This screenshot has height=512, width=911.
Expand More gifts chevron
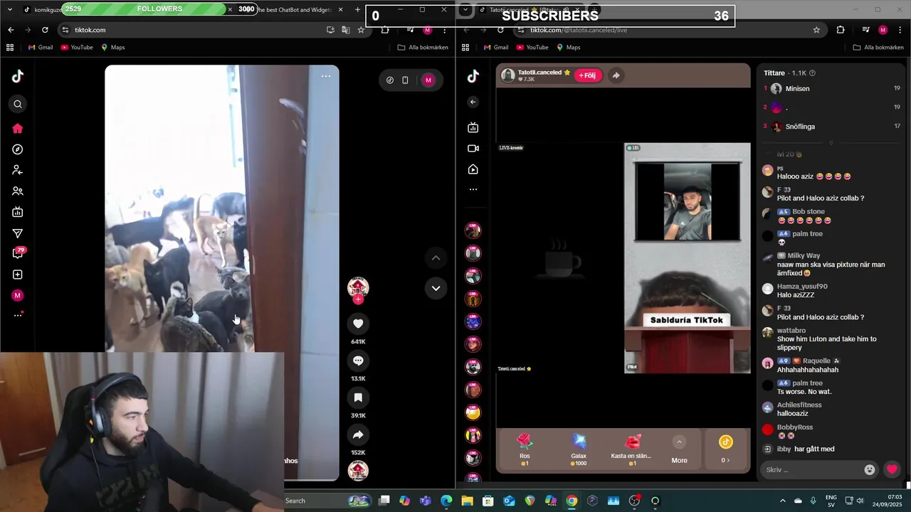pyautogui.click(x=679, y=442)
